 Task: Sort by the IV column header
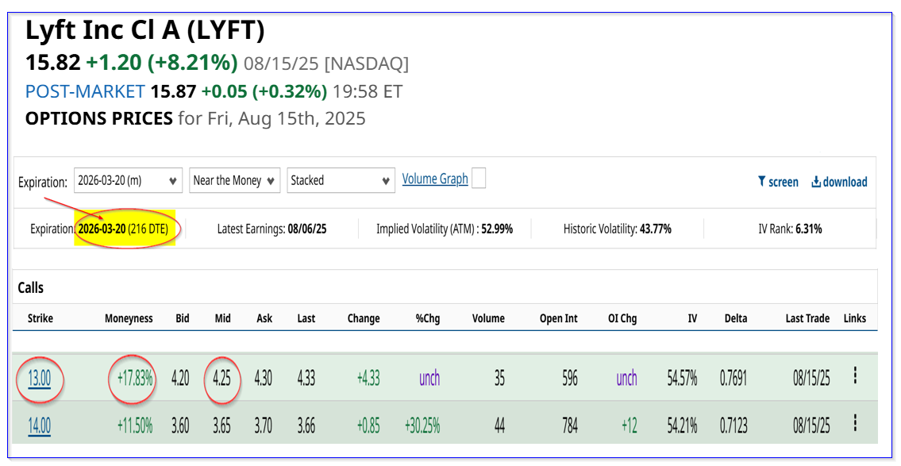tap(692, 318)
